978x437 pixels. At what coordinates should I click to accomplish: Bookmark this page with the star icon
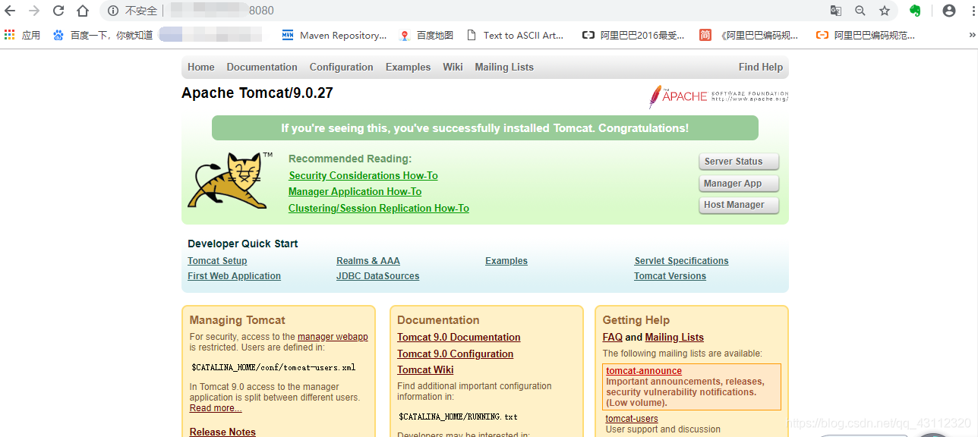pyautogui.click(x=885, y=11)
